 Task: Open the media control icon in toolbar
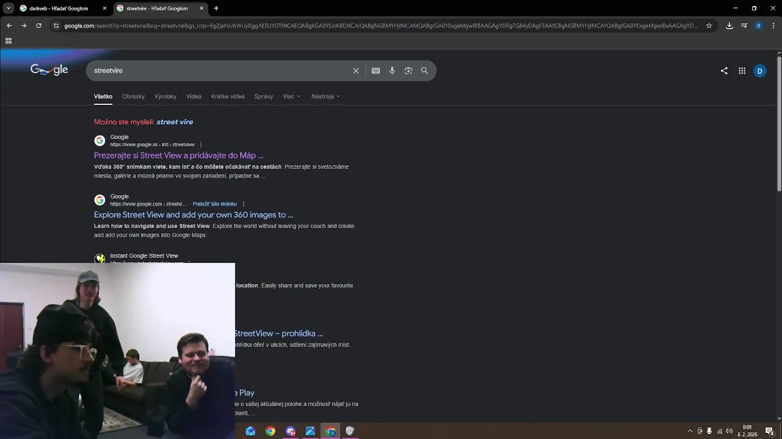[x=744, y=26]
